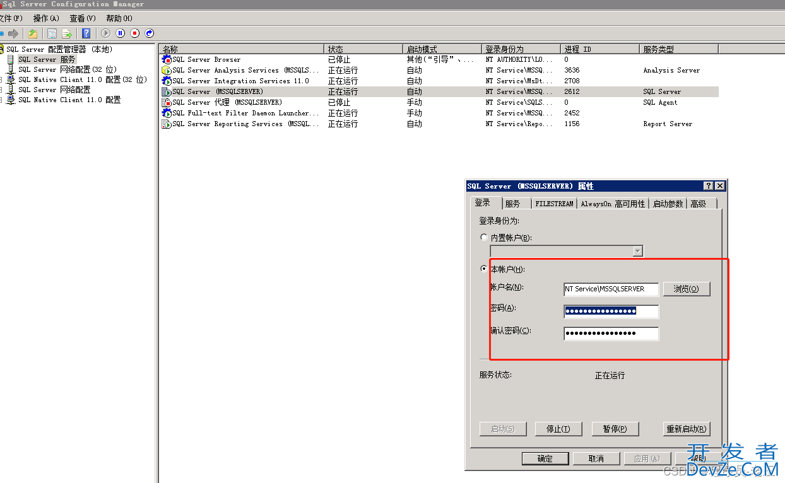
Task: Open the 帮助(H) menu
Action: click(119, 18)
